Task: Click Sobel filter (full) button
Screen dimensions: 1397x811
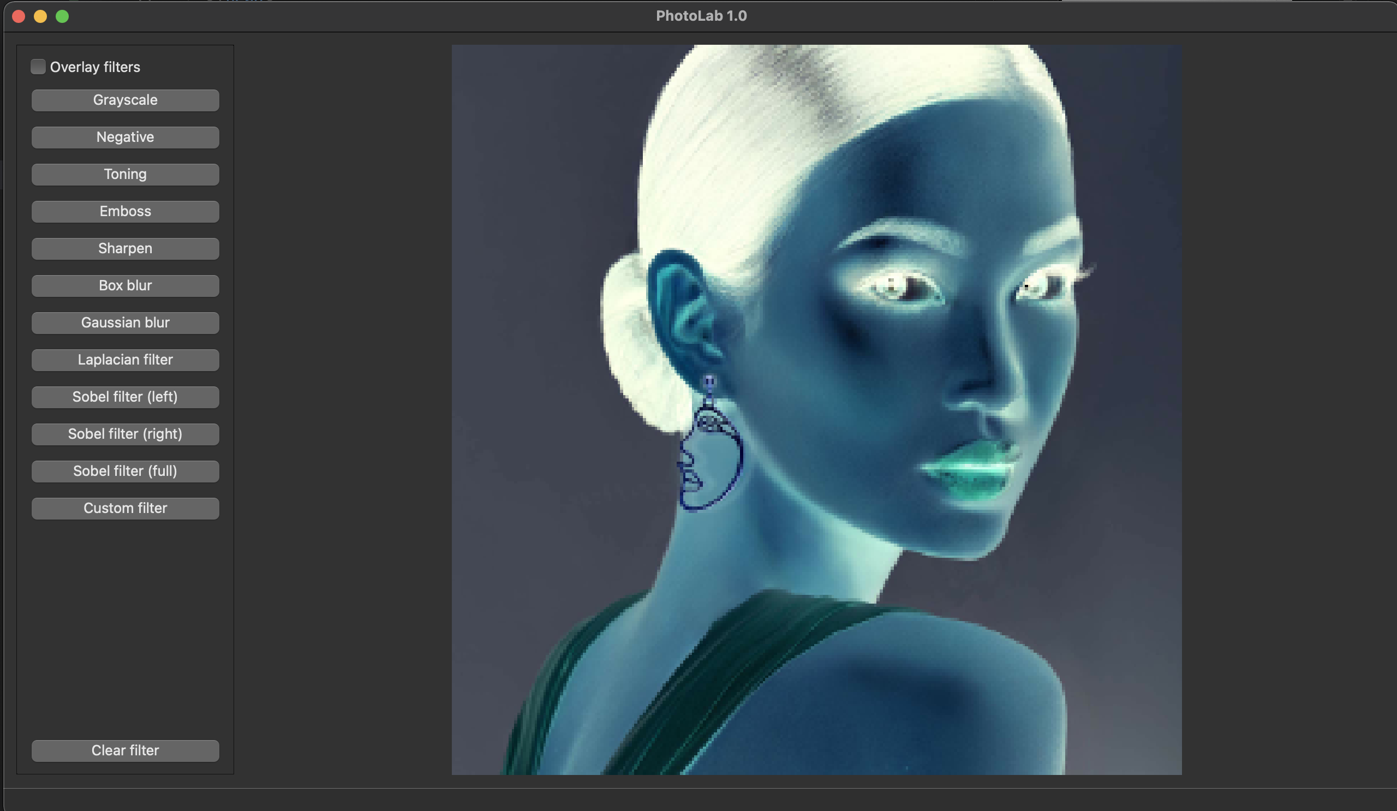Action: (x=126, y=472)
